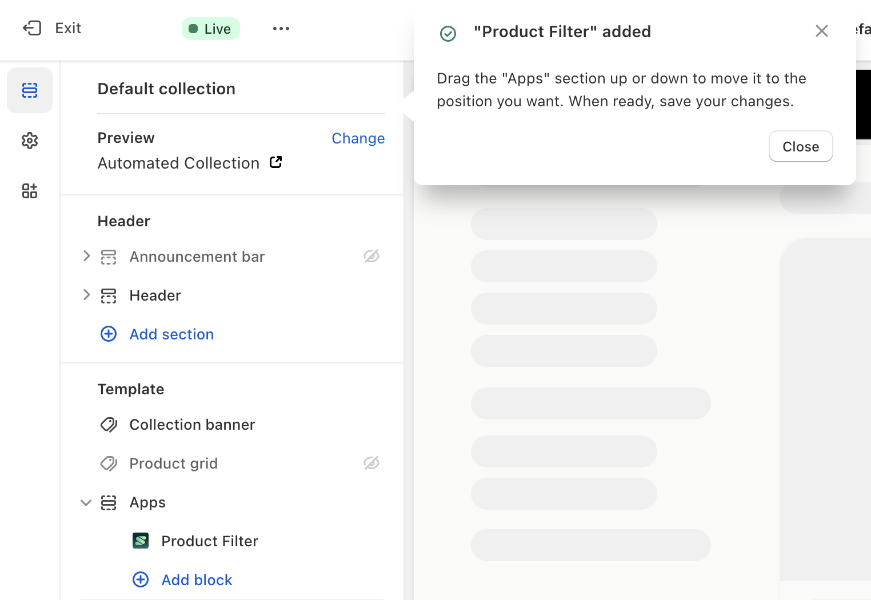The height and width of the screenshot is (600, 871).
Task: Open the App embeds icon in sidebar
Action: [x=30, y=191]
